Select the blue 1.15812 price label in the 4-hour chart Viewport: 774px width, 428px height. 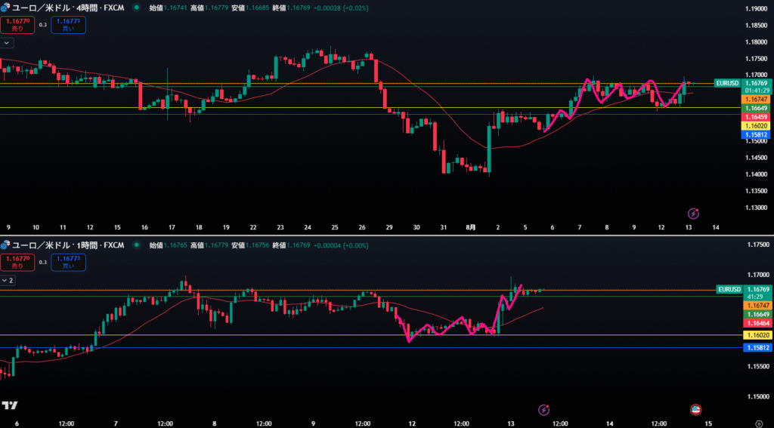click(x=755, y=134)
